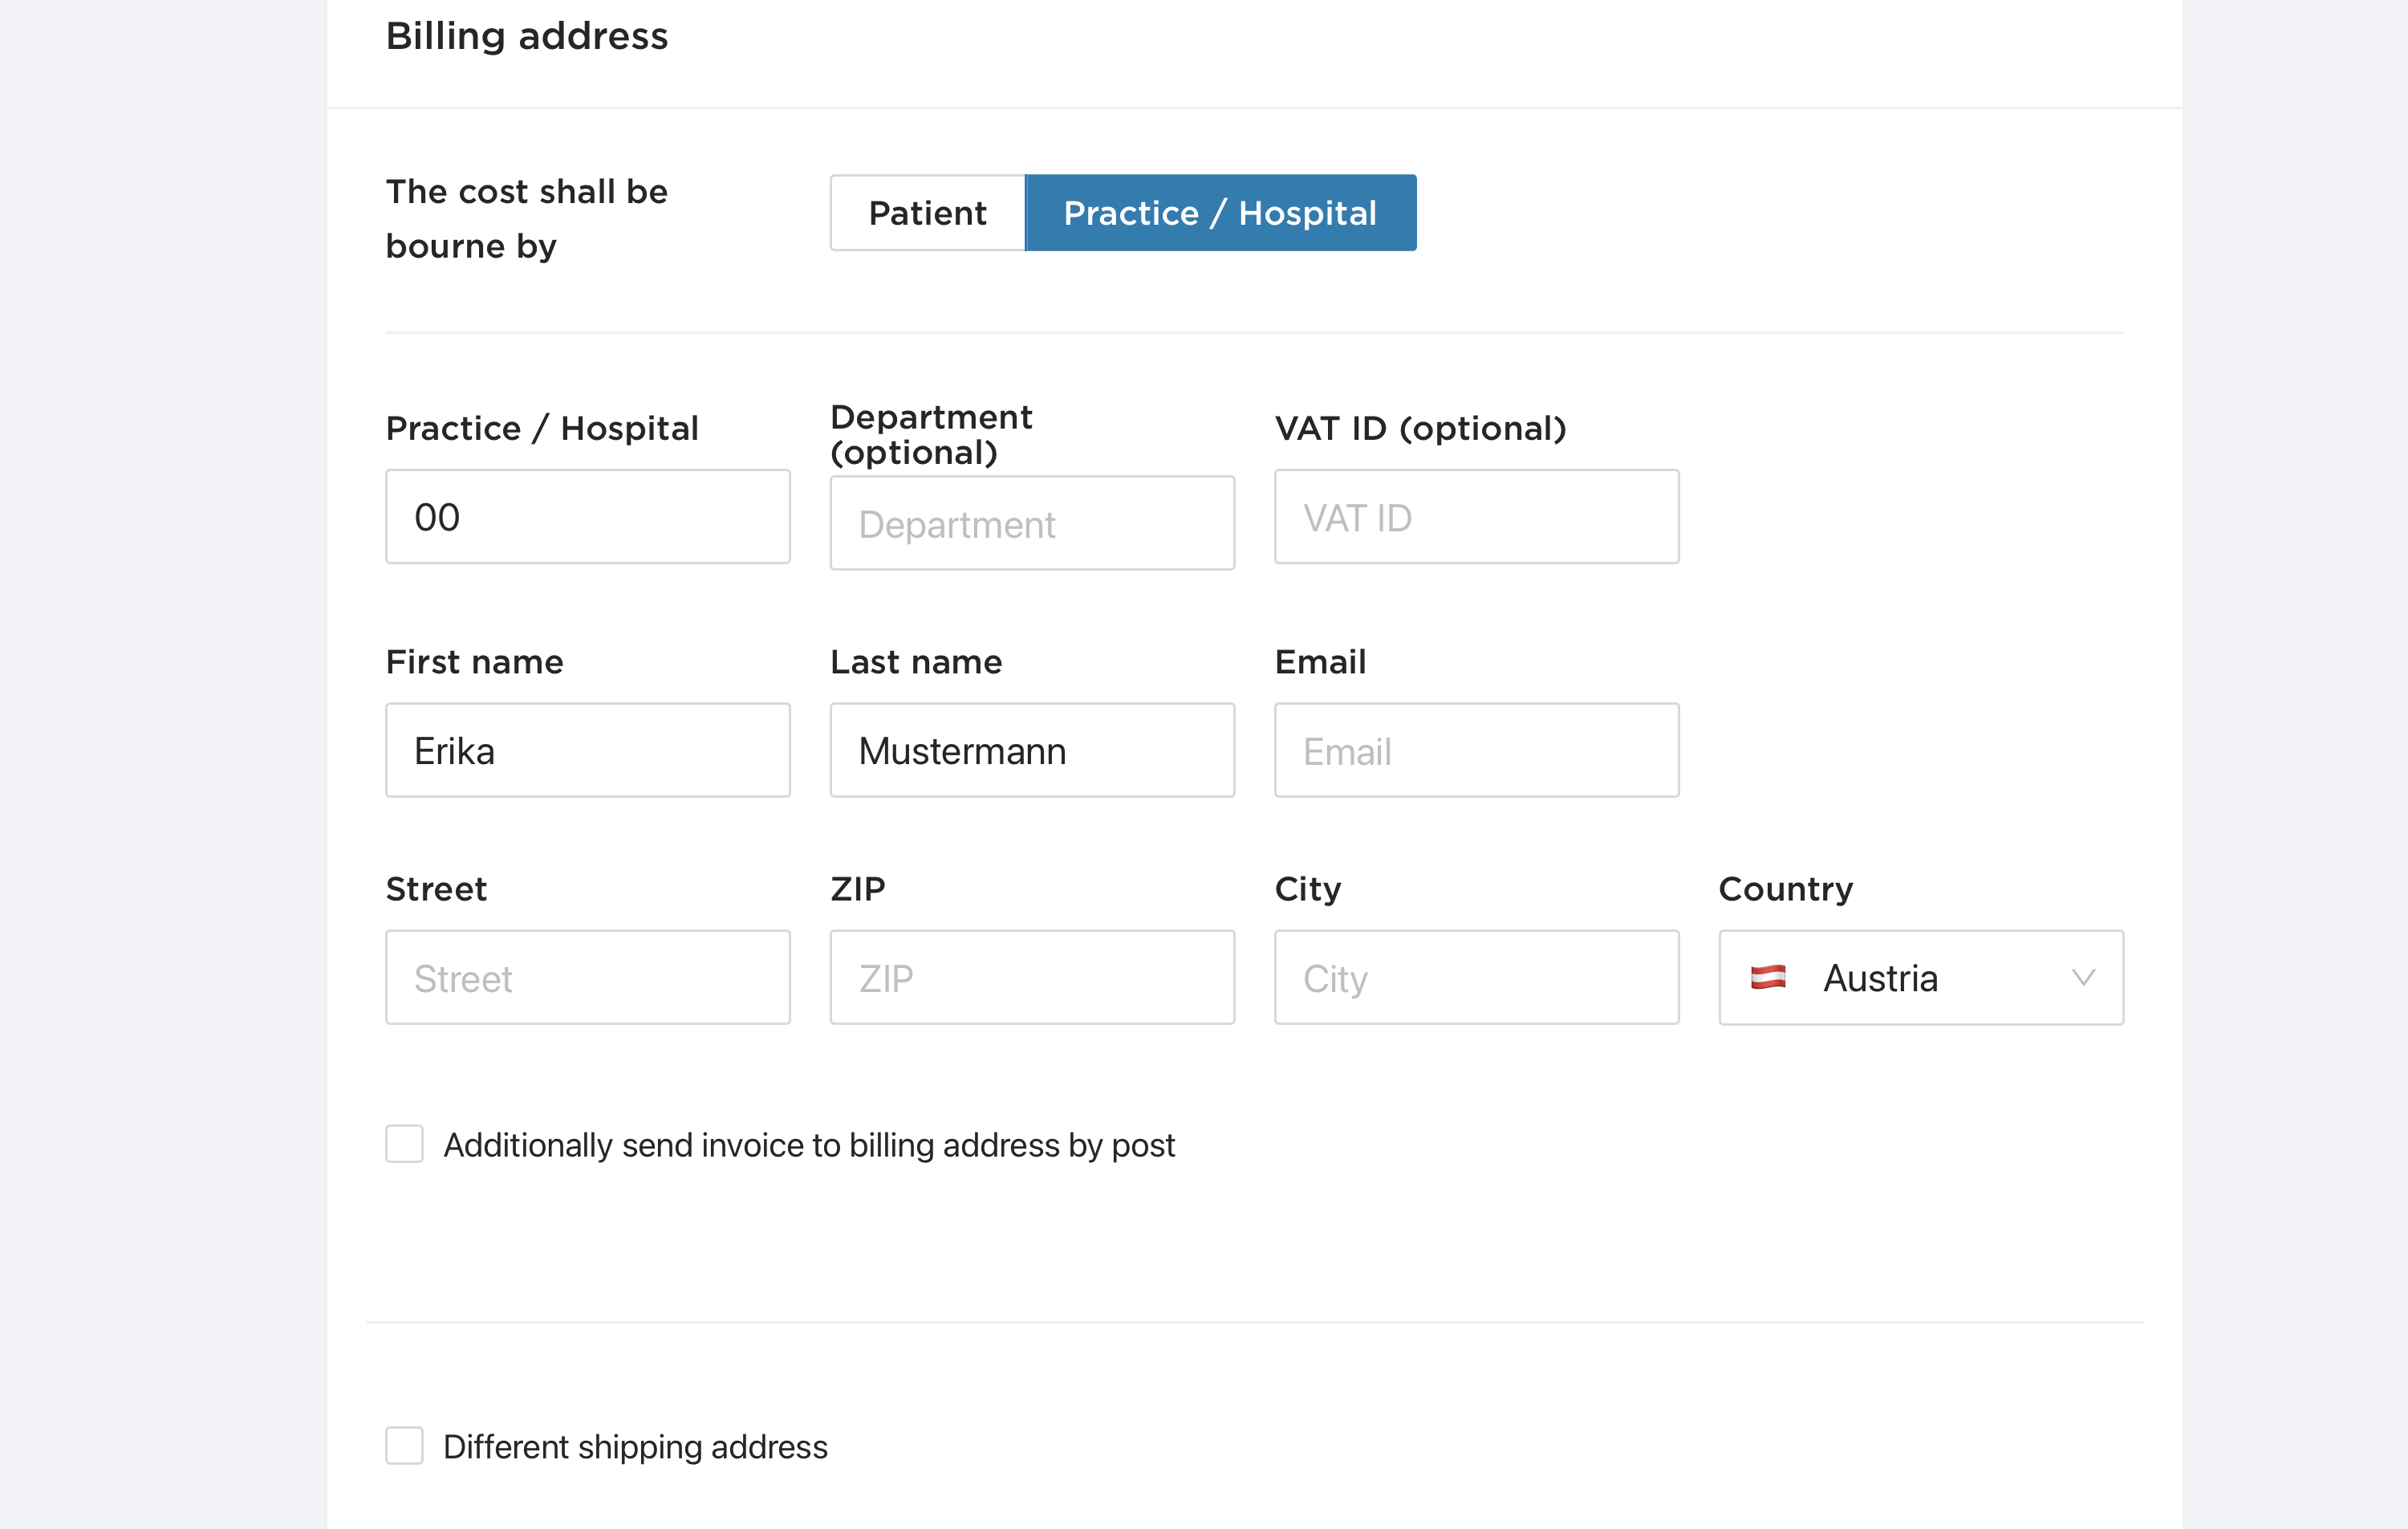Select Practice / Hospital as cost bearer

(x=1220, y=213)
